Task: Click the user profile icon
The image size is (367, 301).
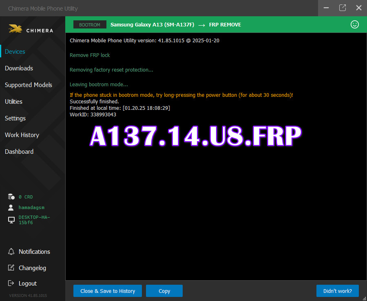Action: pyautogui.click(x=11, y=207)
